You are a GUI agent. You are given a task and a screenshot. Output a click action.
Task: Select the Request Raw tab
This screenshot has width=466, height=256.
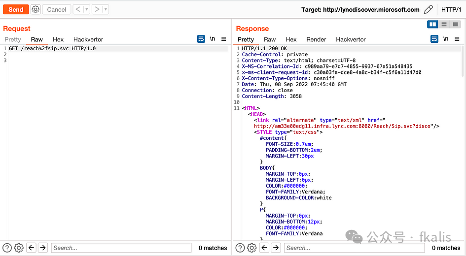click(37, 39)
